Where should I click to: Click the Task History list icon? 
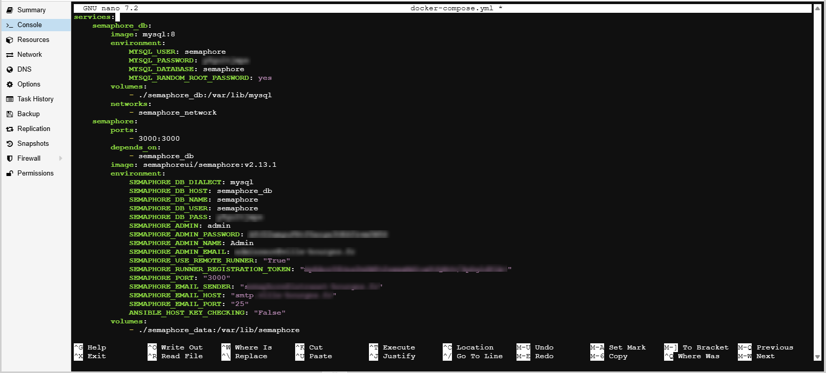coord(9,99)
